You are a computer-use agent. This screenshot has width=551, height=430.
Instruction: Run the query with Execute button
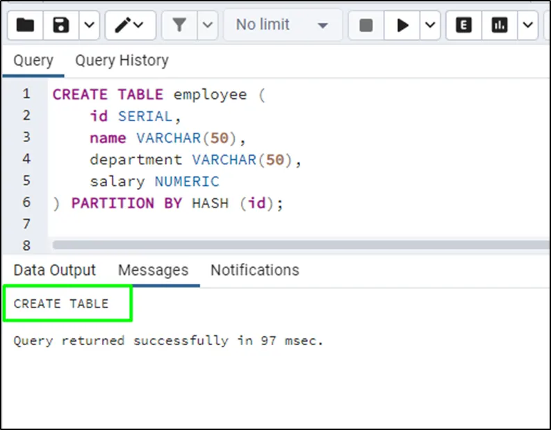[x=402, y=26]
